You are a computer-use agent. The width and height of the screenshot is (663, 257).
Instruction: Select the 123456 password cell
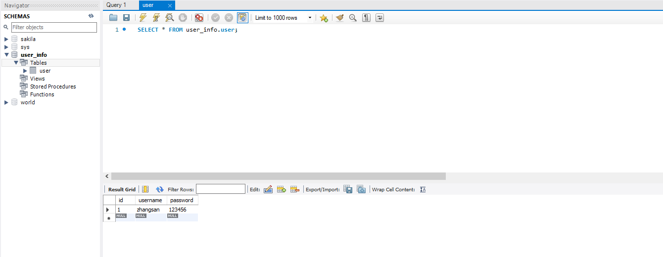pos(182,210)
